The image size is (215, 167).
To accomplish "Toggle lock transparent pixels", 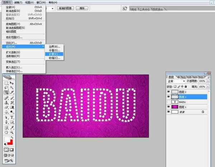I will 175,87.
